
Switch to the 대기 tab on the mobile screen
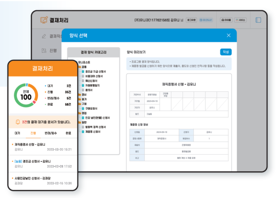[17, 133]
